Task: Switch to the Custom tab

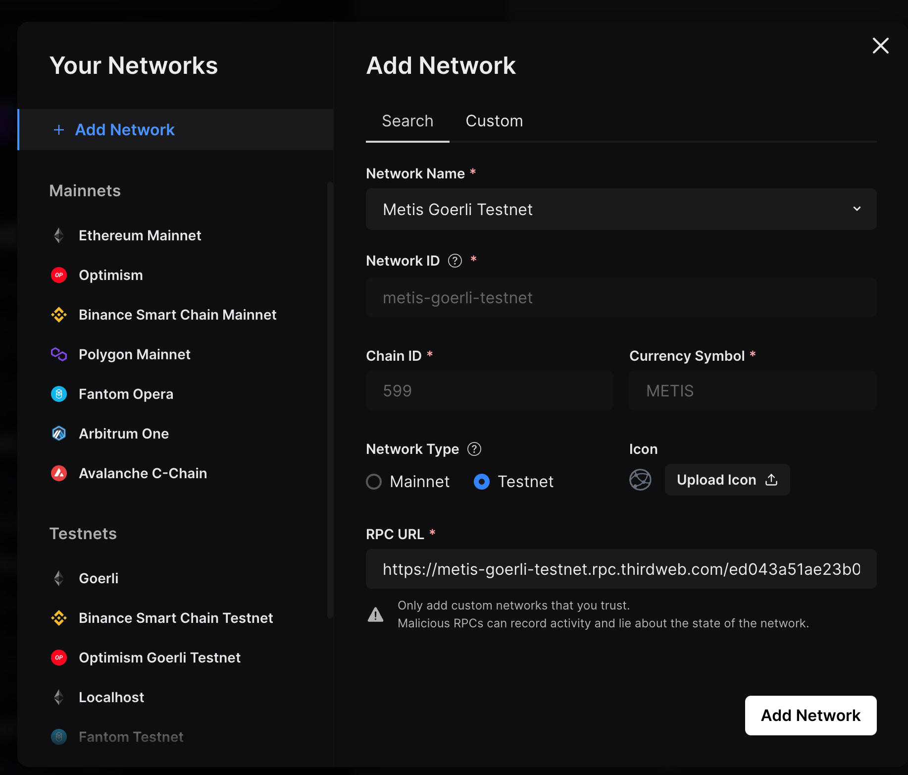Action: (494, 120)
